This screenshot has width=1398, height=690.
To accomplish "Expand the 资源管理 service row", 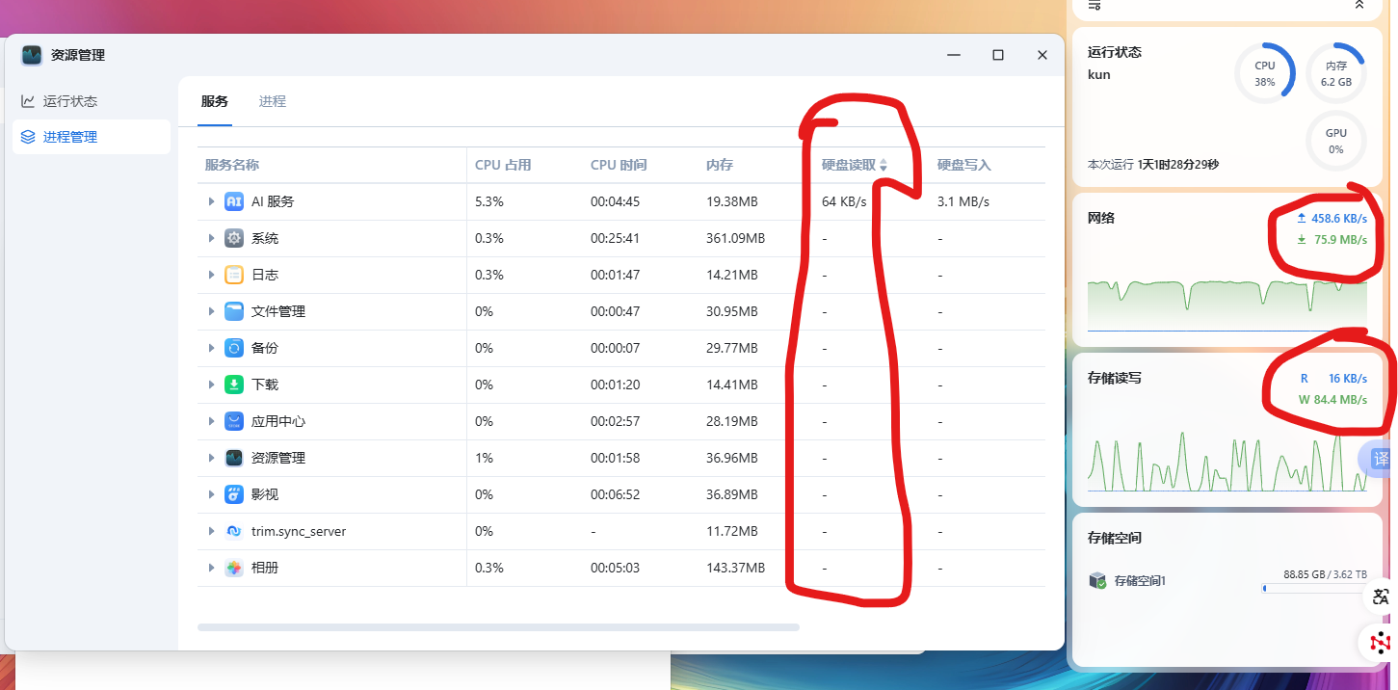I will pos(211,458).
